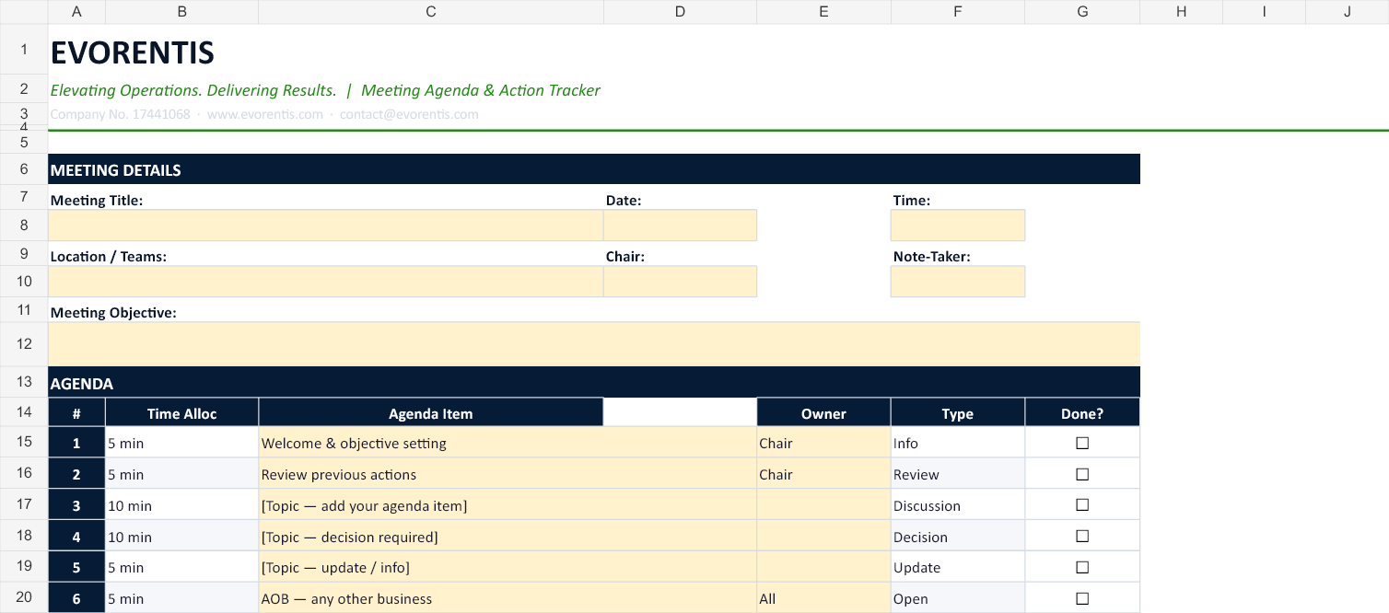
Task: Click the MEETING DETAILS section header
Action: [x=594, y=169]
